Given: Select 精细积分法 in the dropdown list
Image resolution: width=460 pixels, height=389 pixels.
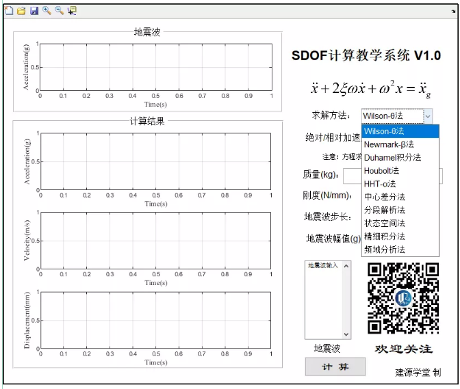Looking at the screenshot, I should [400, 237].
